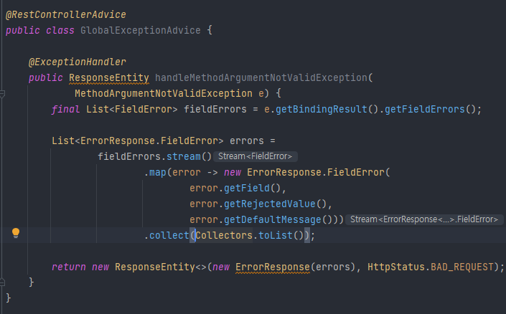Click the getDefaultMessage method call

coord(272,220)
